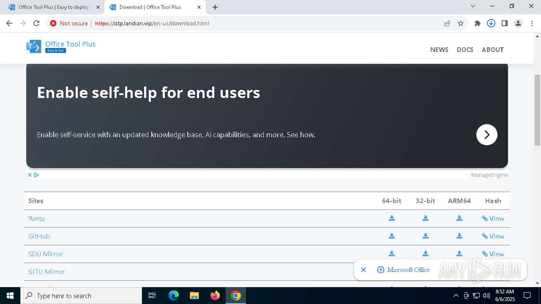Open the taskbar clock and date
This screenshot has width=541, height=304.
505,296
